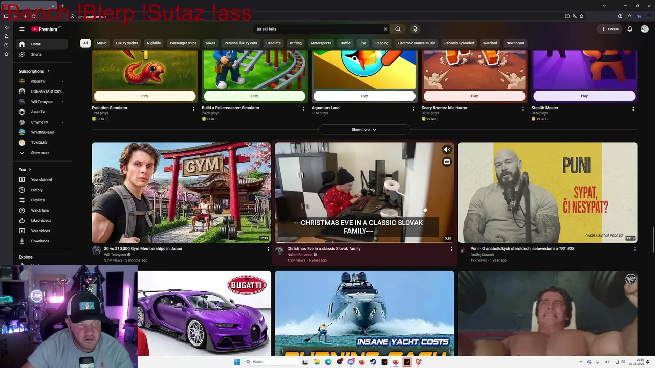Open the Gym Memberships in Japan thumbnail

pos(181,192)
